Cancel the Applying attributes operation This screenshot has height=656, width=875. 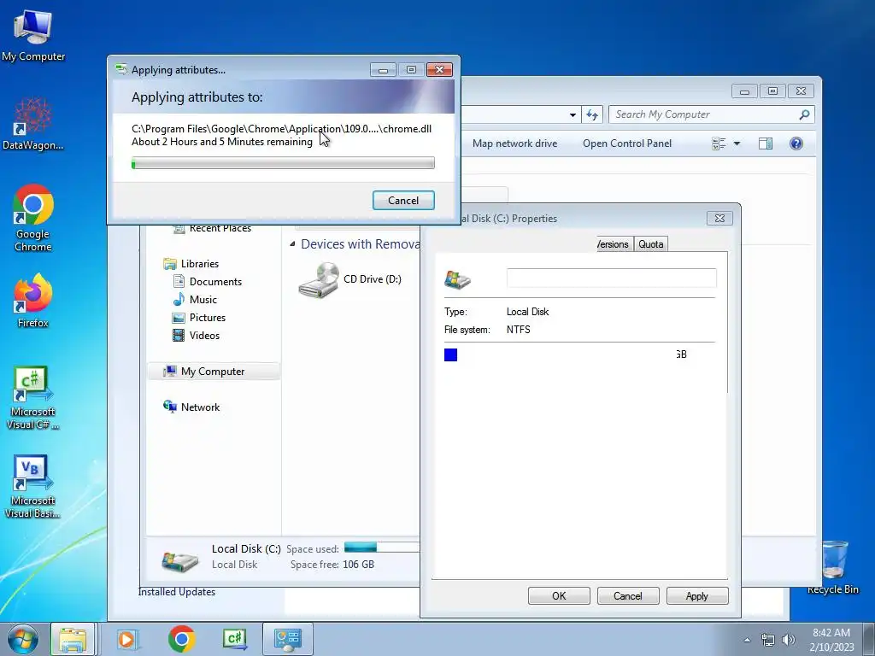tap(403, 200)
